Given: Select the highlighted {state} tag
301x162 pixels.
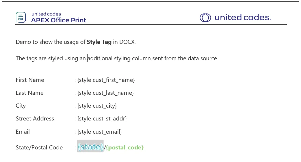Looking at the screenshot, I should click(90, 147).
